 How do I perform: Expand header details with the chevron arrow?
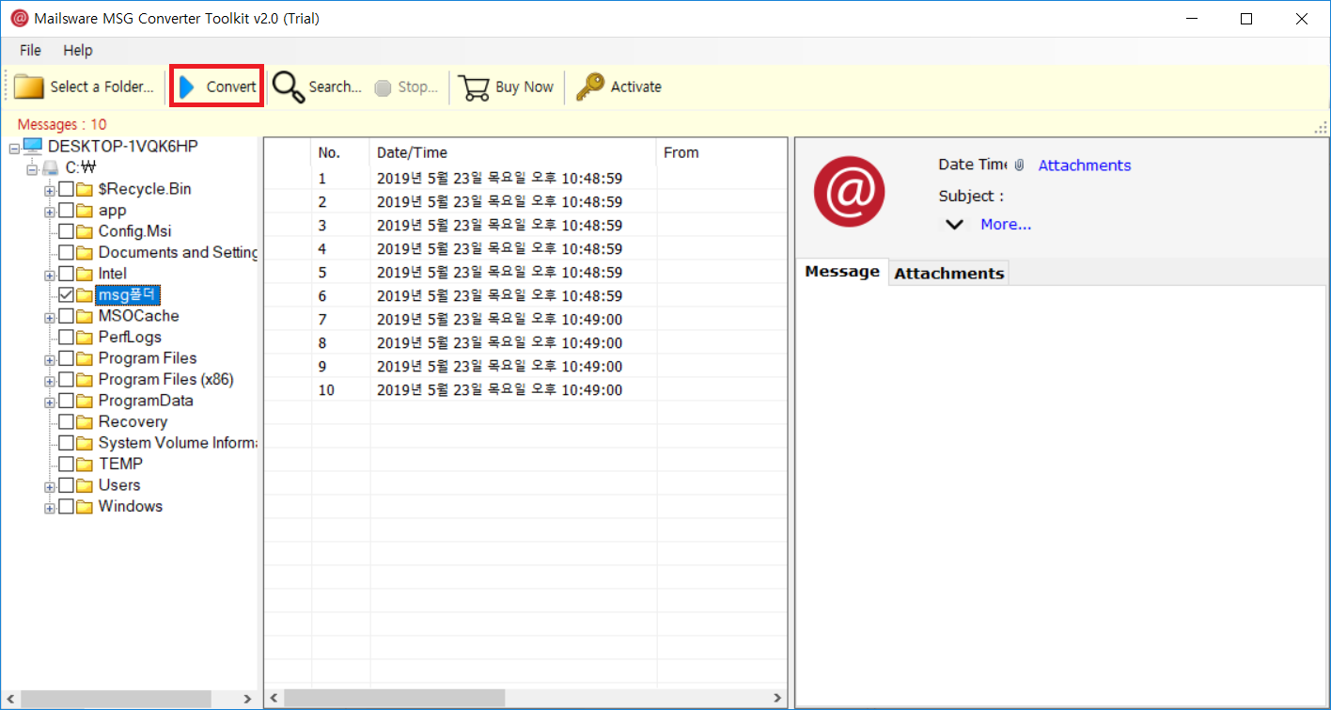954,225
